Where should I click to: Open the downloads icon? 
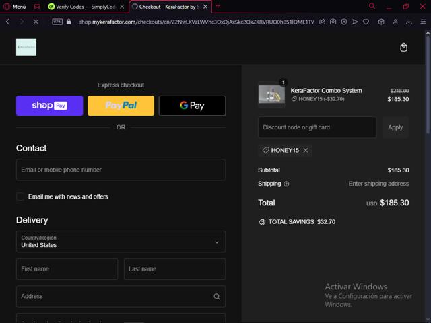409,22
